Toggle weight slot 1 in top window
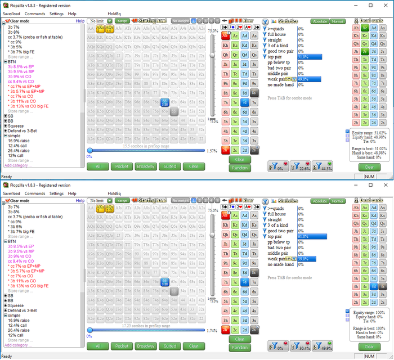The width and height of the screenshot is (394, 360). [194, 21]
